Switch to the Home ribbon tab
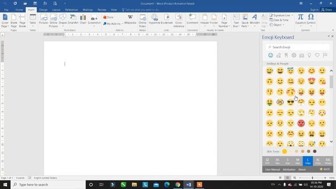 pos(19,10)
